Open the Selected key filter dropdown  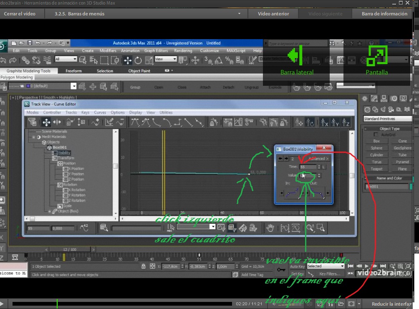[x=326, y=266]
